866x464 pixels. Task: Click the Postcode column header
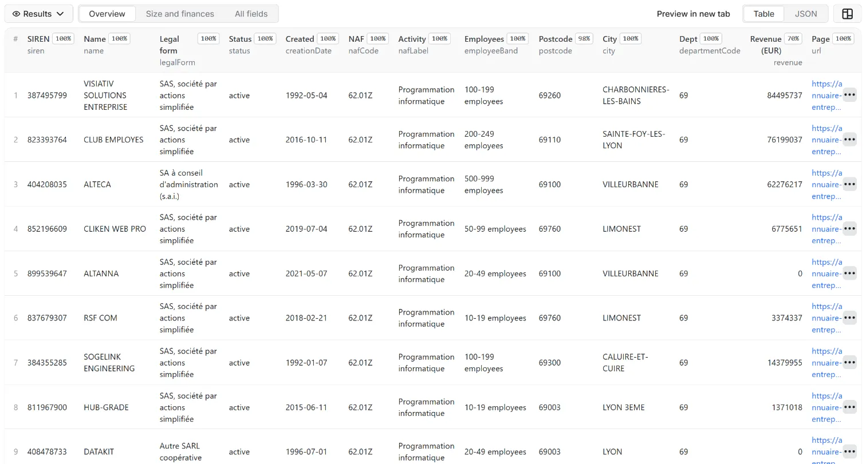(556, 39)
